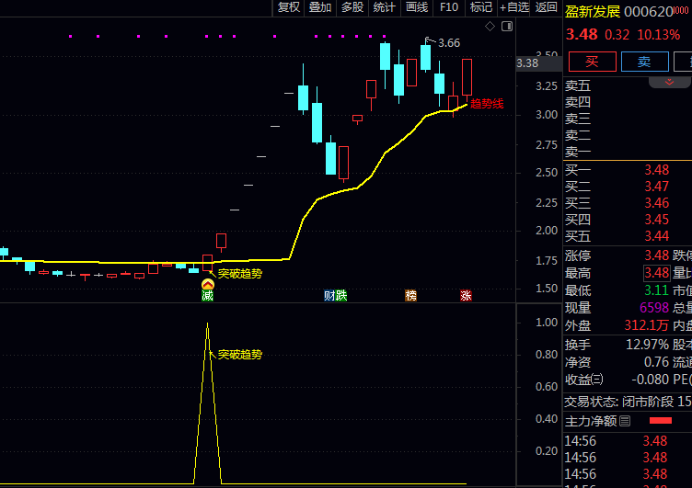Viewport: 692px width, 488px height.
Task: Select the 买五 price 3.44
Action: click(656, 236)
